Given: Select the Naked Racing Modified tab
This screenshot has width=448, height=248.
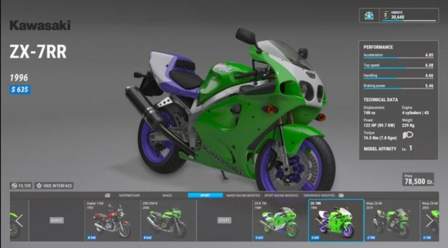Looking at the screenshot, I should point(243,196).
